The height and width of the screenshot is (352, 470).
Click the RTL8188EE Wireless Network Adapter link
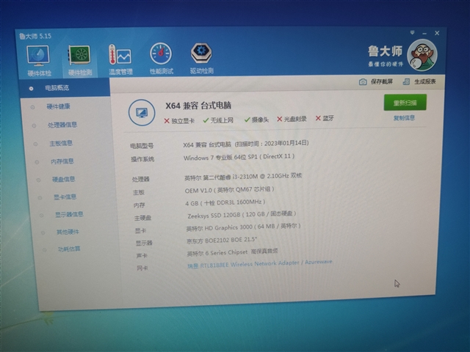[259, 264]
